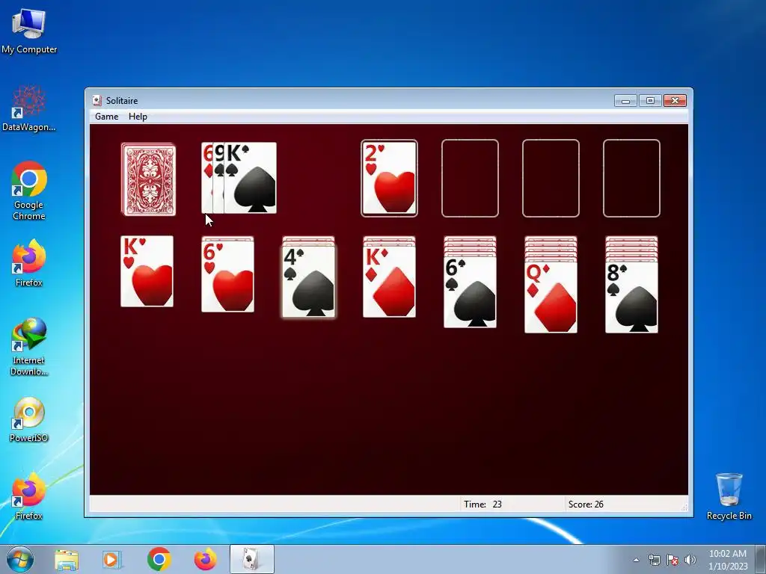Launch Firefox from the taskbar
The image size is (766, 574).
(x=205, y=559)
